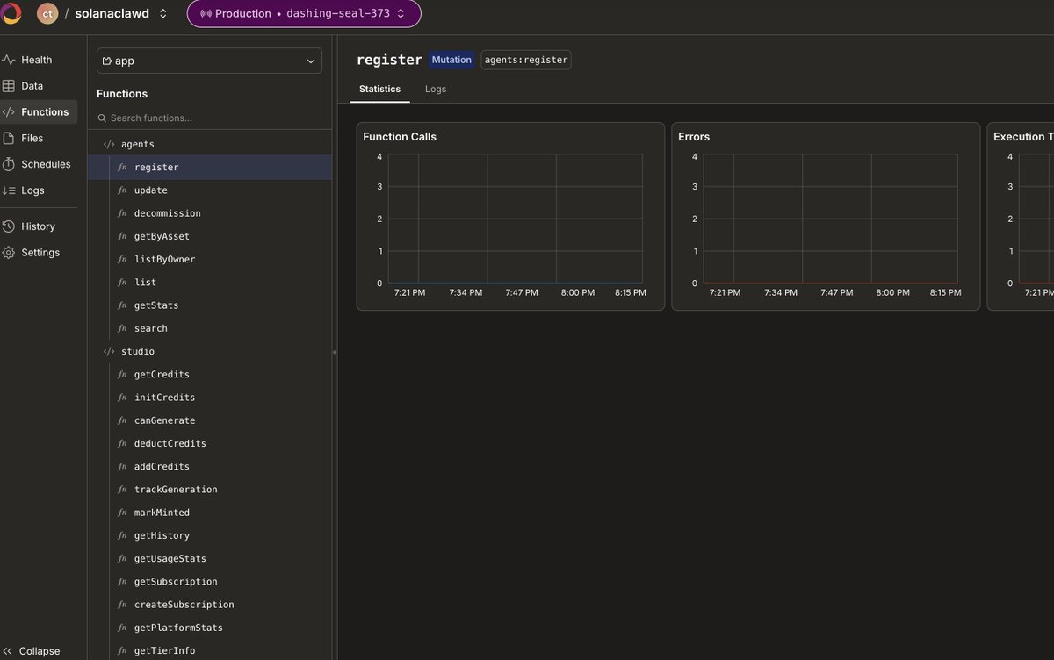Open Settings via the gear icon

9,253
